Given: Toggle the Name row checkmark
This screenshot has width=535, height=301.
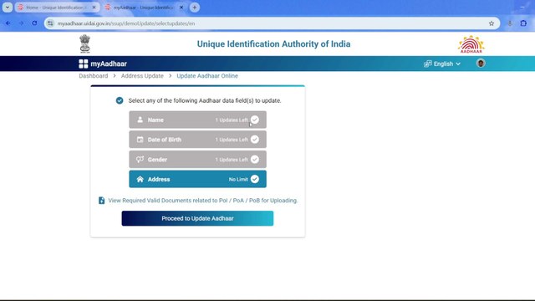Looking at the screenshot, I should tap(254, 120).
